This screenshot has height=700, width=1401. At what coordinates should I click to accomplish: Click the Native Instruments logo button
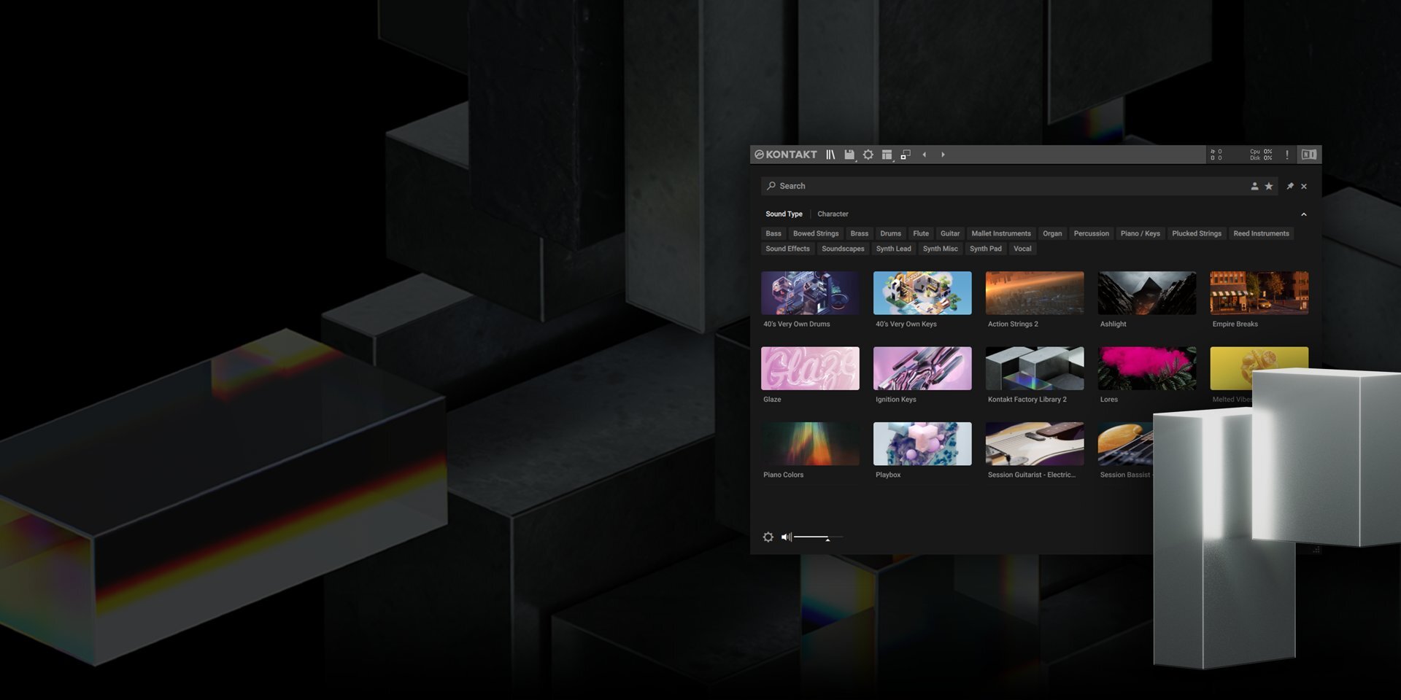pyautogui.click(x=1309, y=155)
